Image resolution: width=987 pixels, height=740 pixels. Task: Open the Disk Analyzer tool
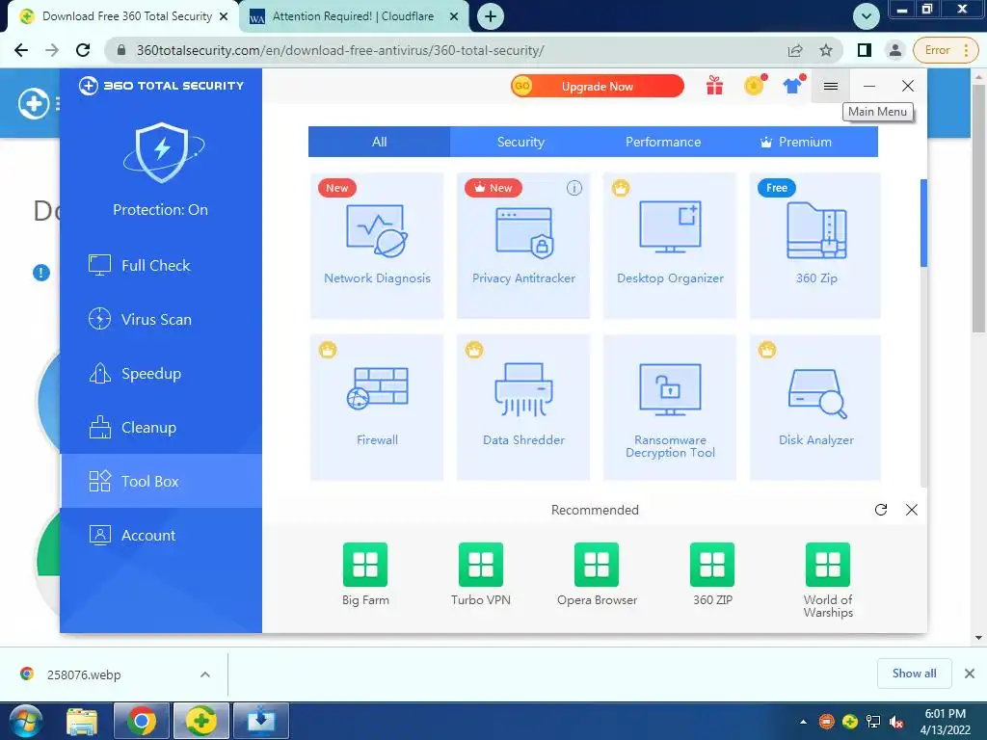coord(815,408)
